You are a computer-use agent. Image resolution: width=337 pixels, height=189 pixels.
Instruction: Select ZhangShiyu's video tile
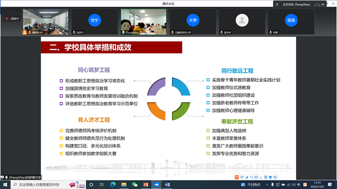pos(144,22)
